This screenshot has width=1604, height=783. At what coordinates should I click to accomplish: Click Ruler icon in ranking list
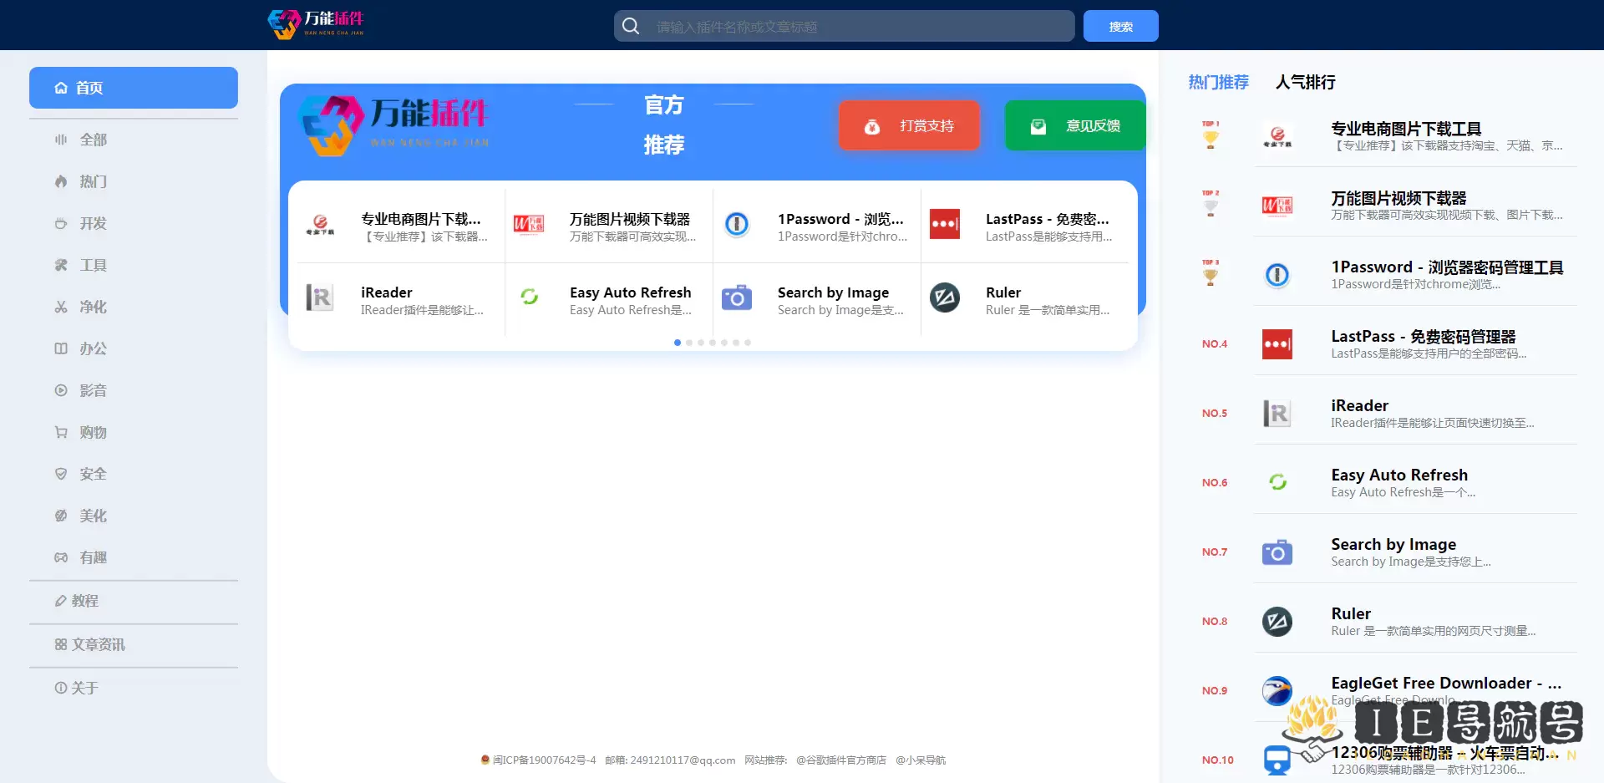(x=1277, y=622)
